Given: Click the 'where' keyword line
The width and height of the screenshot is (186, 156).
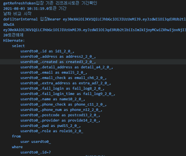Looking at the screenshot, I should coord(17,147).
